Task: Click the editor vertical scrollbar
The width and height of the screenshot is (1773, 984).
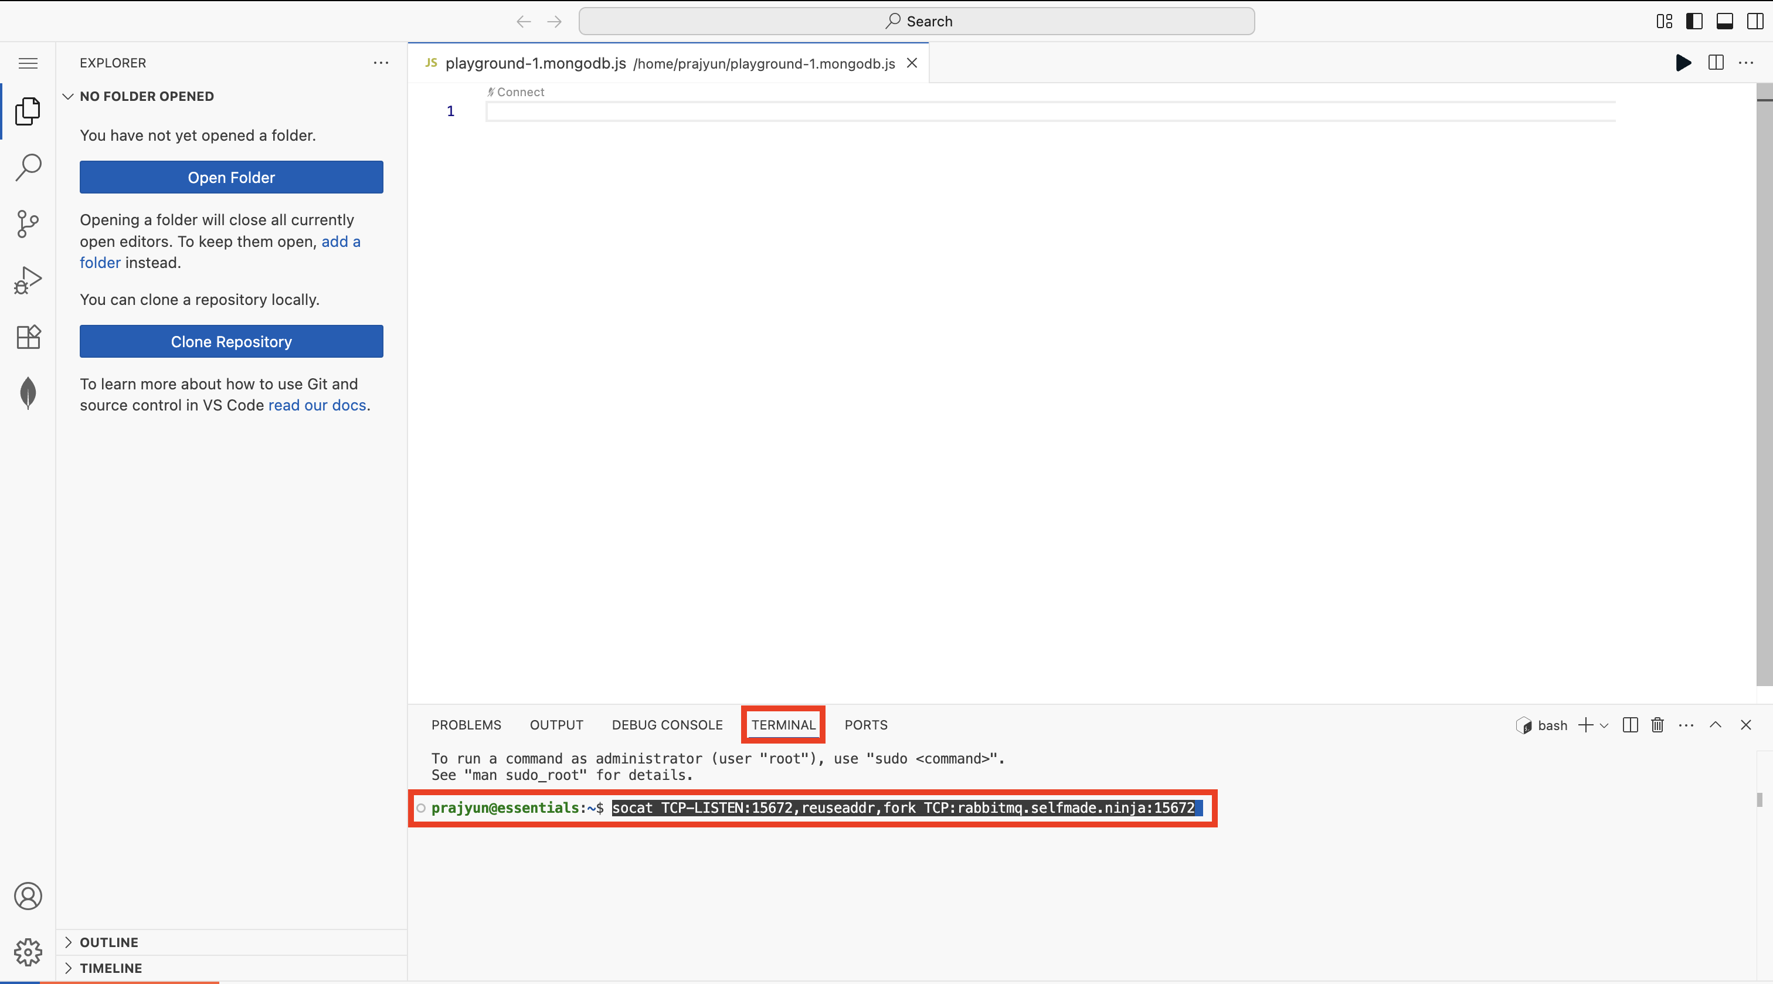Action: (1764, 386)
